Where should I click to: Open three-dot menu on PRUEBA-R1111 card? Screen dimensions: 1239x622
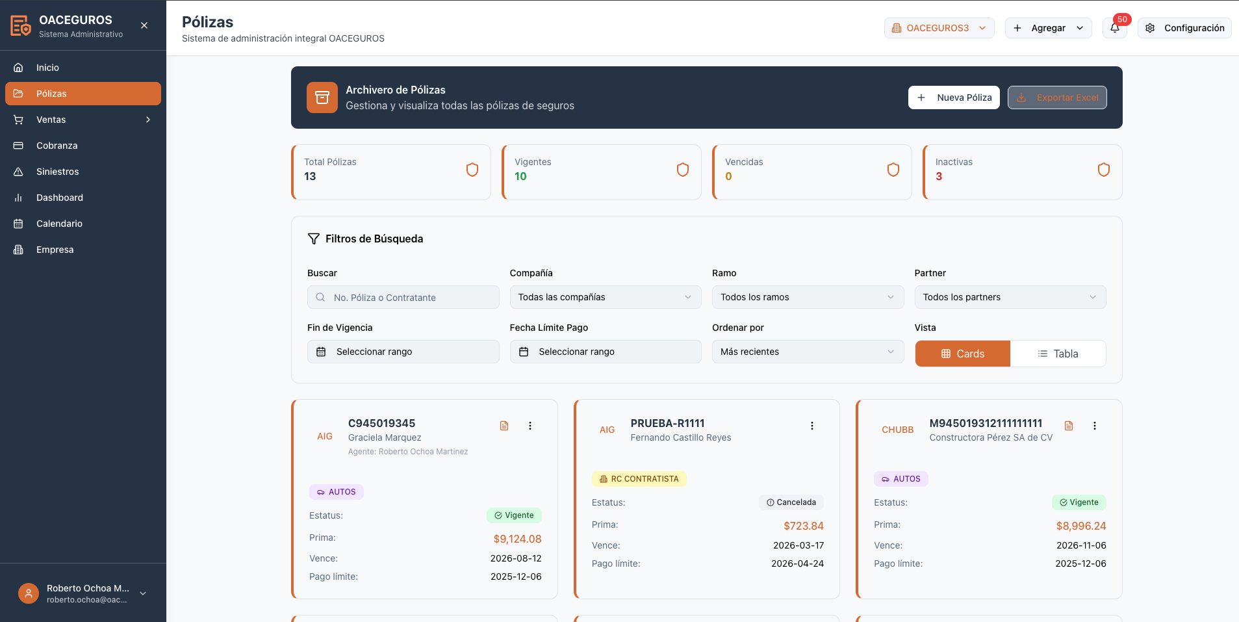coord(812,426)
